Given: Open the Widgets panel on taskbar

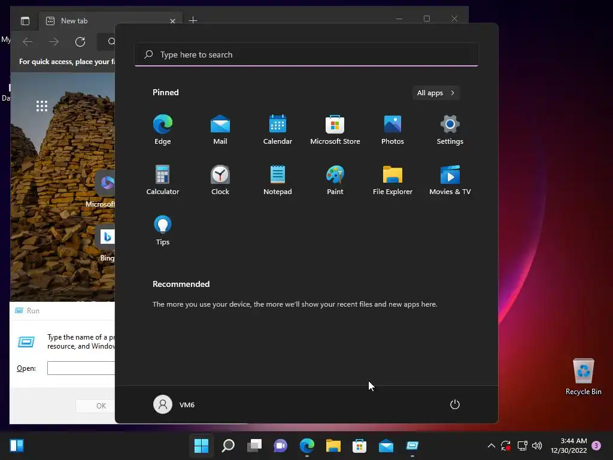Looking at the screenshot, I should click(17, 446).
